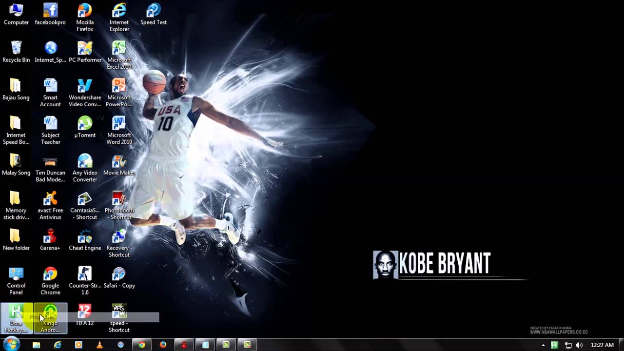
Task: Open the volume speaker tray icon
Action: 579,345
